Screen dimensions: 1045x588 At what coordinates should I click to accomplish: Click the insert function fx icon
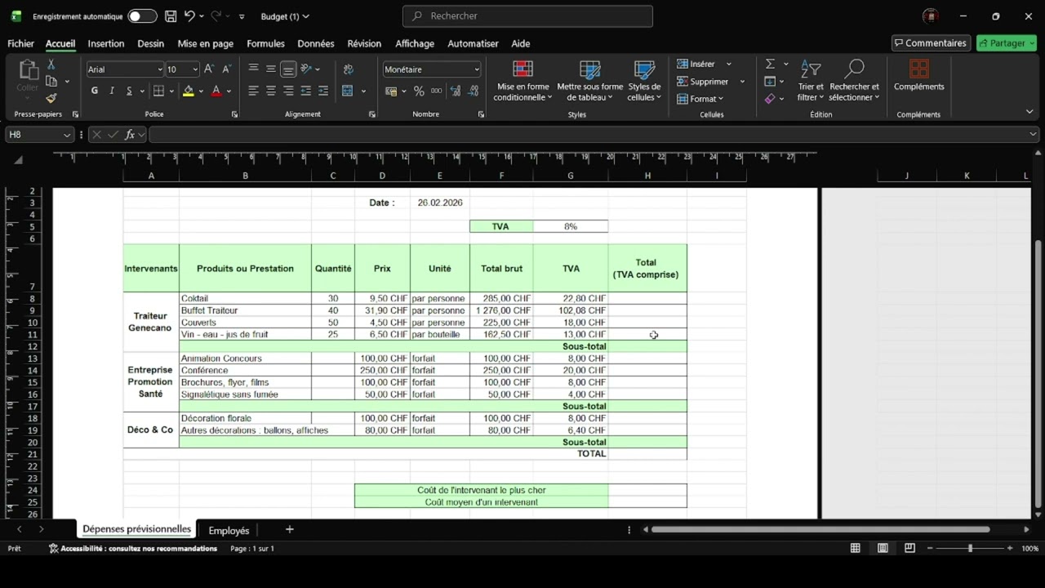point(130,135)
